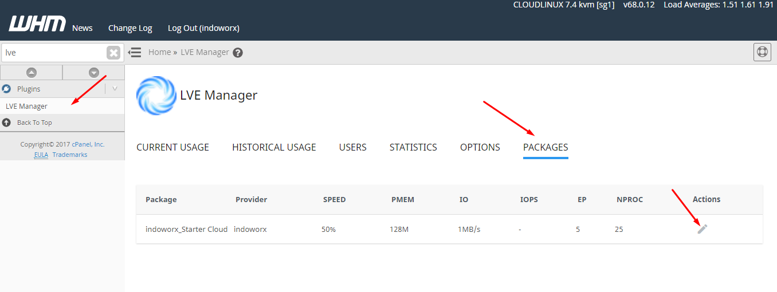Click the EP value 5
777x292 pixels.
pos(578,229)
